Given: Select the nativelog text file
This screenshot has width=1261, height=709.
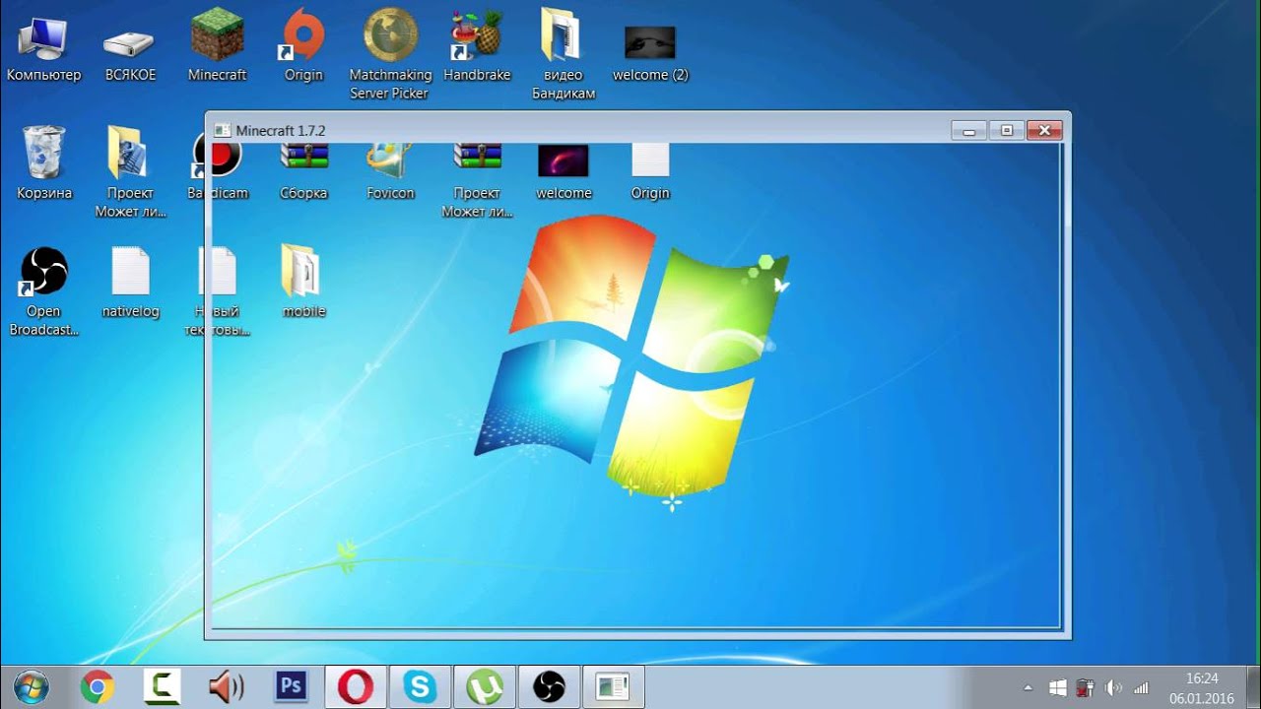Looking at the screenshot, I should pos(130,283).
